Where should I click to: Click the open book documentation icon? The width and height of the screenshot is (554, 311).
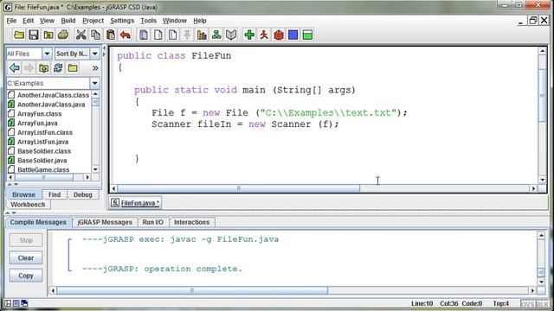[231, 35]
